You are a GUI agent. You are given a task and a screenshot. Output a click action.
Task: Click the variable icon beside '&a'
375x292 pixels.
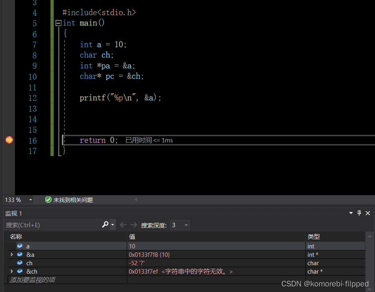pyautogui.click(x=20, y=254)
